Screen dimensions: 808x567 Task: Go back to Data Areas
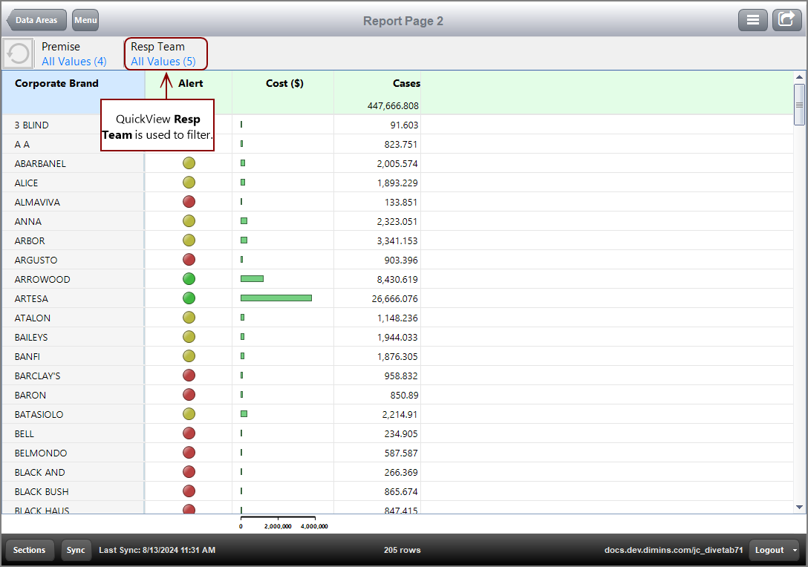pos(35,20)
